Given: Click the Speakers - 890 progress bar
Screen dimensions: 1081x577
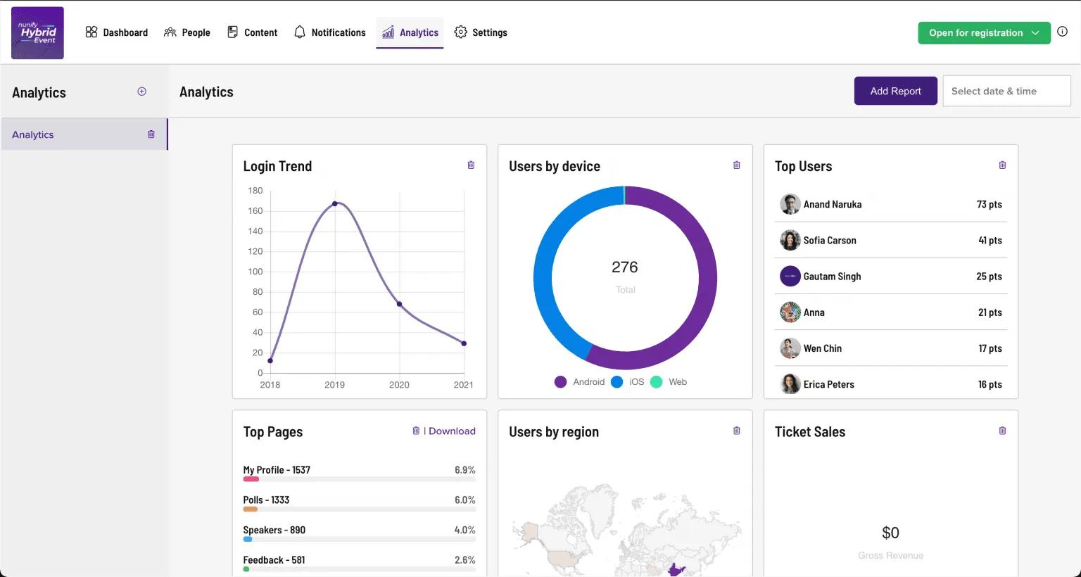Looking at the screenshot, I should pyautogui.click(x=359, y=540).
